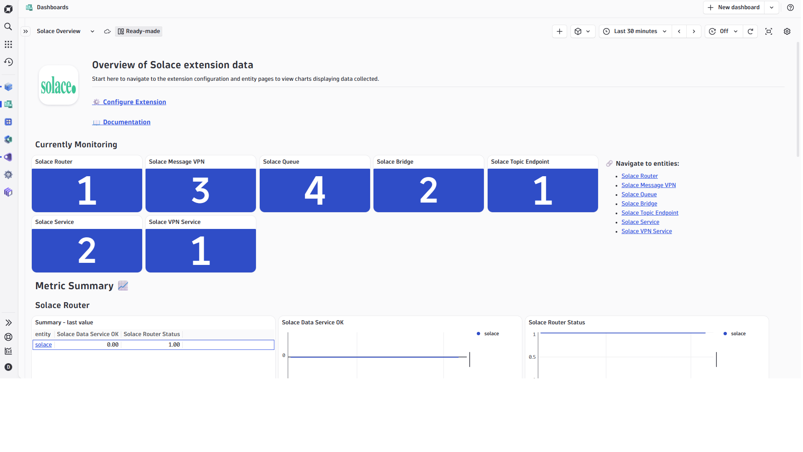Open the blue cube app icon in the sidebar
The width and height of the screenshot is (803, 452).
[x=8, y=87]
